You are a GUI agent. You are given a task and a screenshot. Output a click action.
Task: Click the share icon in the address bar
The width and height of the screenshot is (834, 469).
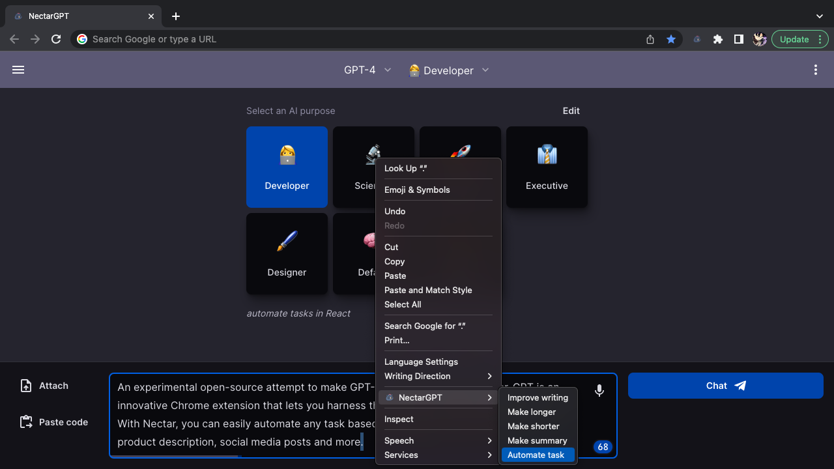(650, 39)
